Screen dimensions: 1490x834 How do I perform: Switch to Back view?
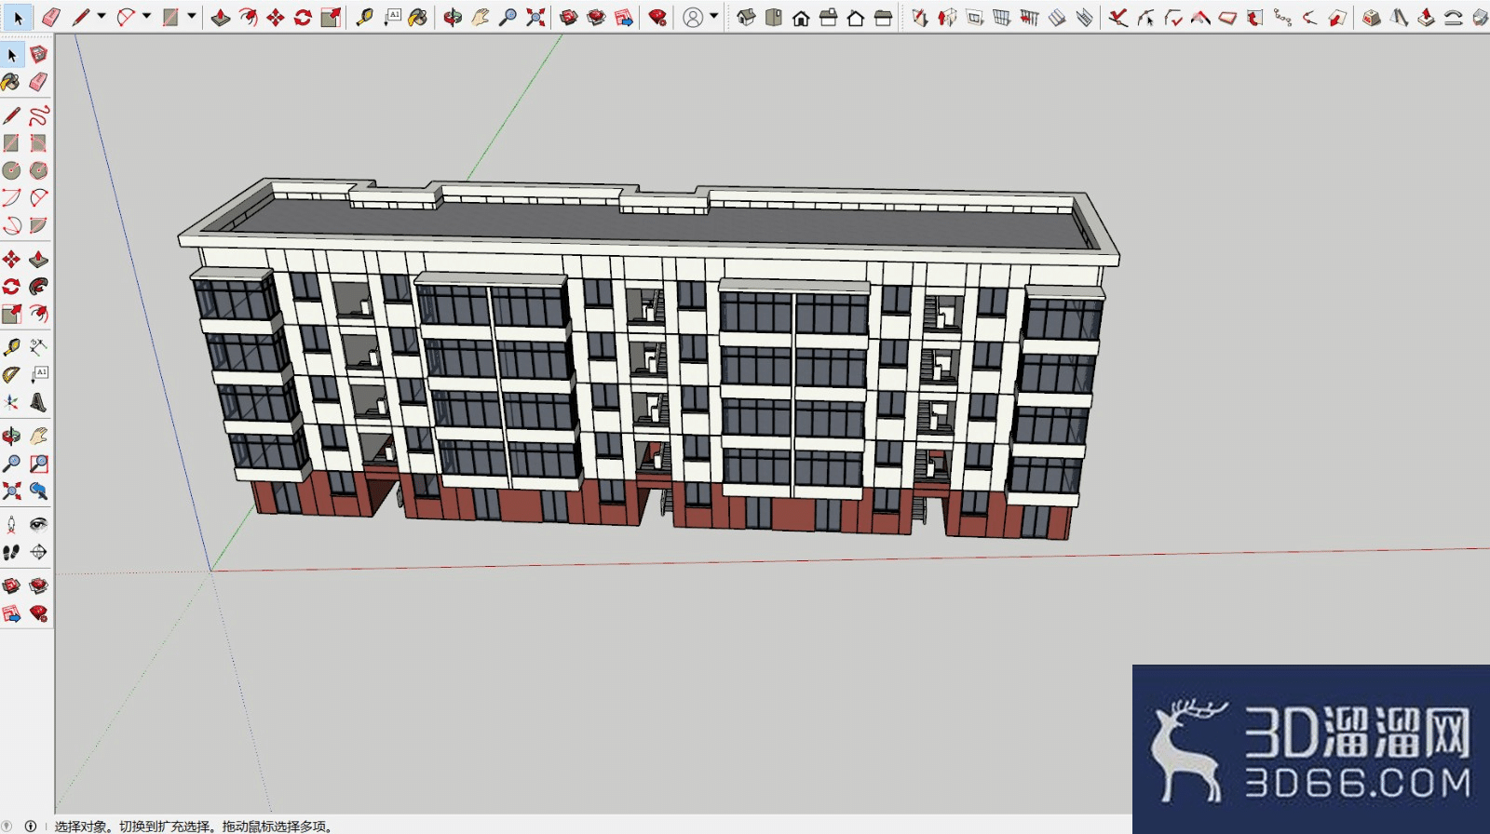tap(856, 17)
